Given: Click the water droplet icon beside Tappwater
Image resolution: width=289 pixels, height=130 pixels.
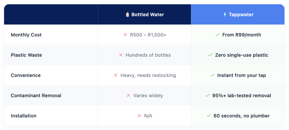Looking at the screenshot, I should click(x=225, y=15).
